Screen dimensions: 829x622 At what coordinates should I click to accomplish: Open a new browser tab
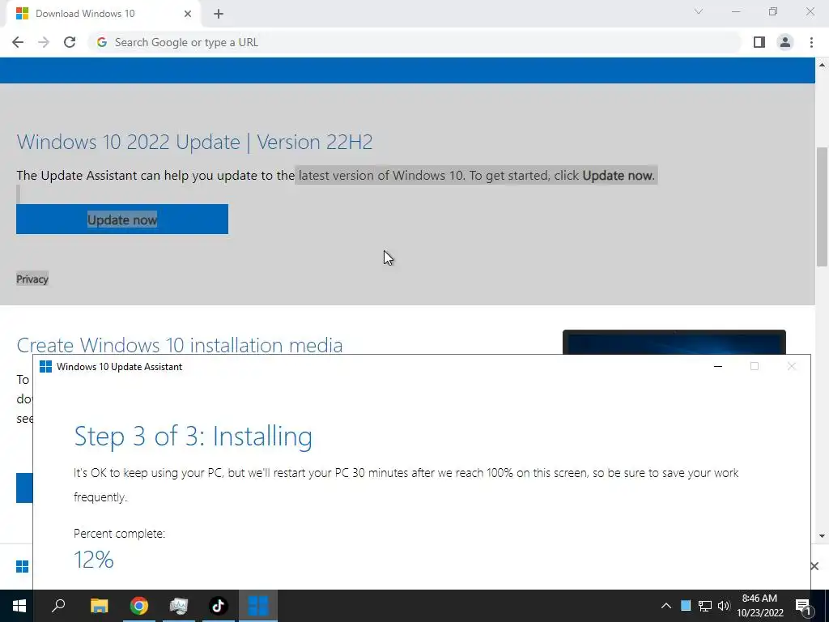pyautogui.click(x=219, y=14)
